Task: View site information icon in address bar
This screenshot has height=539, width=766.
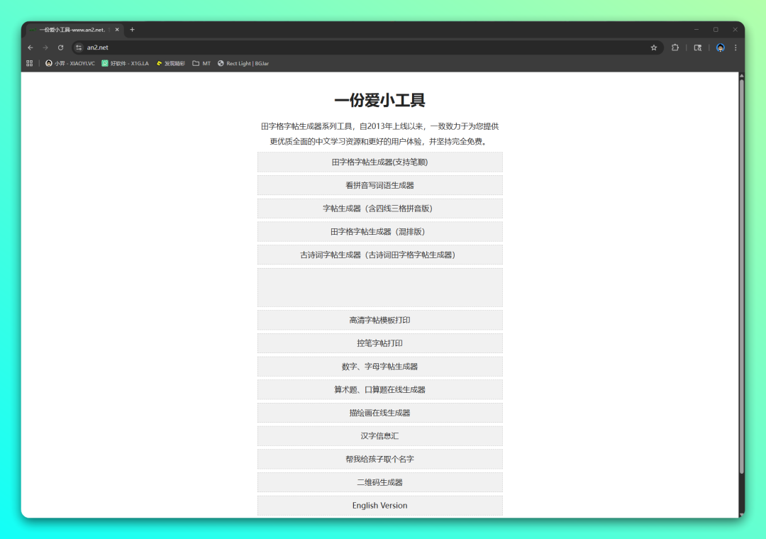Action: coord(79,48)
